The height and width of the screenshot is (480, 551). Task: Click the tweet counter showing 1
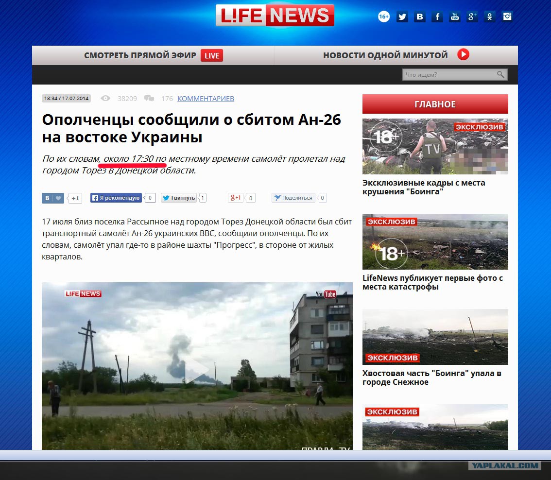click(203, 198)
